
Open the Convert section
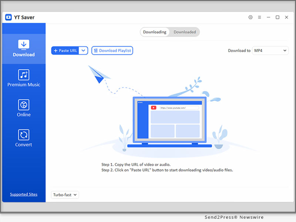(x=24, y=138)
